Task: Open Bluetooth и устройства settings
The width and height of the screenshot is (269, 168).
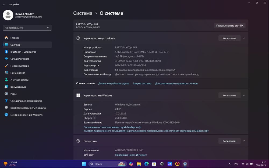Action: click(x=27, y=52)
